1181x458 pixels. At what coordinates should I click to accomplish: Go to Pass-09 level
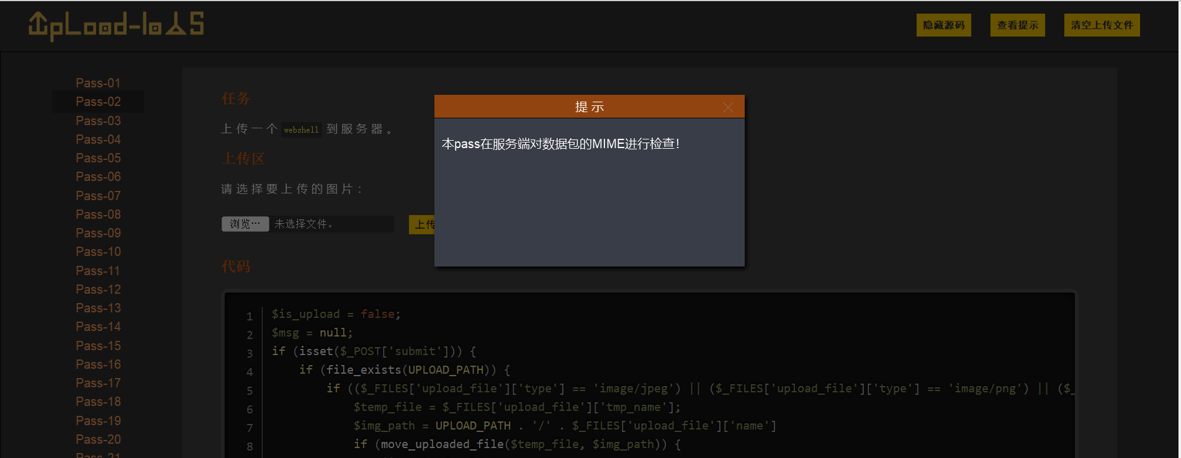click(x=98, y=233)
